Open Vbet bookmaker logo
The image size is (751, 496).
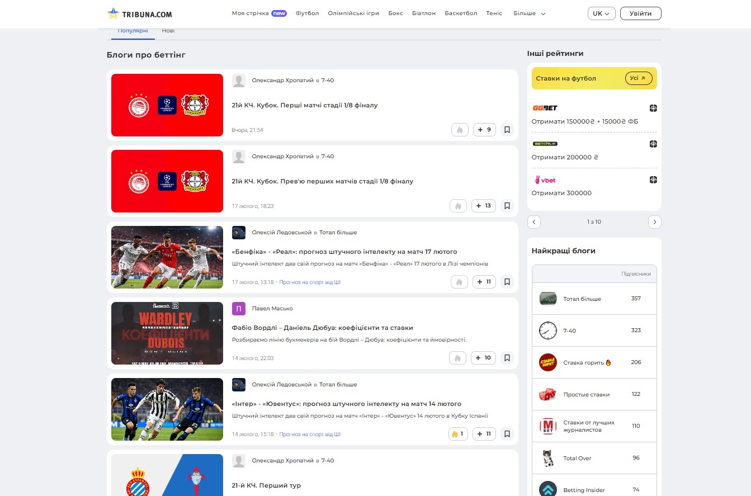coord(545,179)
